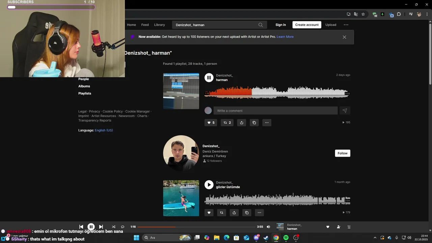Screen dimensions: 432x243
Task: Pause the harman track in search results
Action: pos(209,78)
